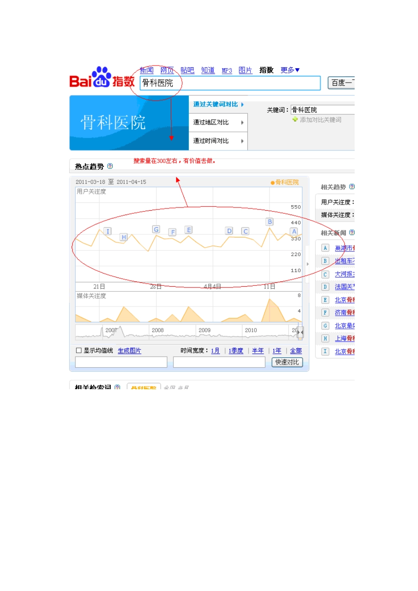The image size is (418, 591).
Task: Click chart marker B at the peak
Action: 270,222
